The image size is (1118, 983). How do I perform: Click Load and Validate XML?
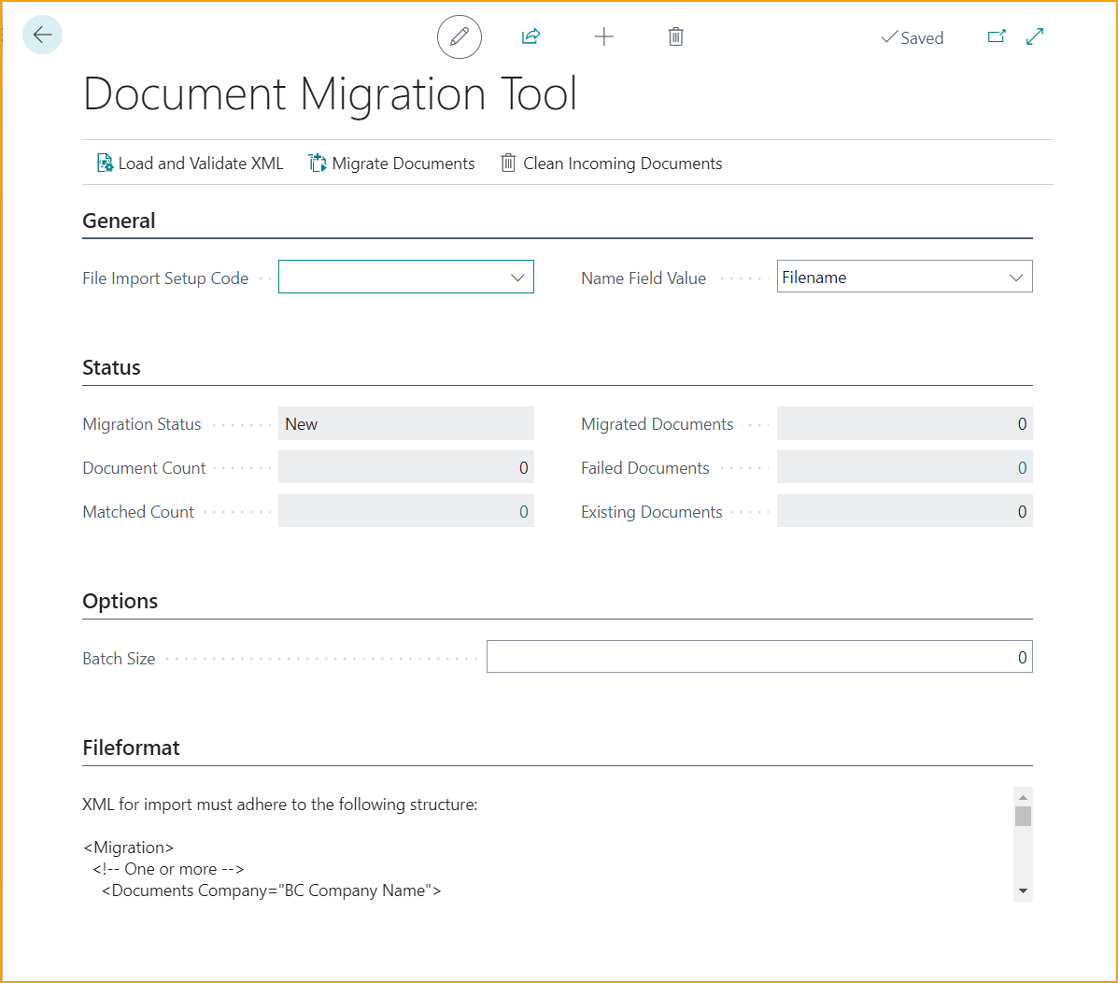click(201, 163)
